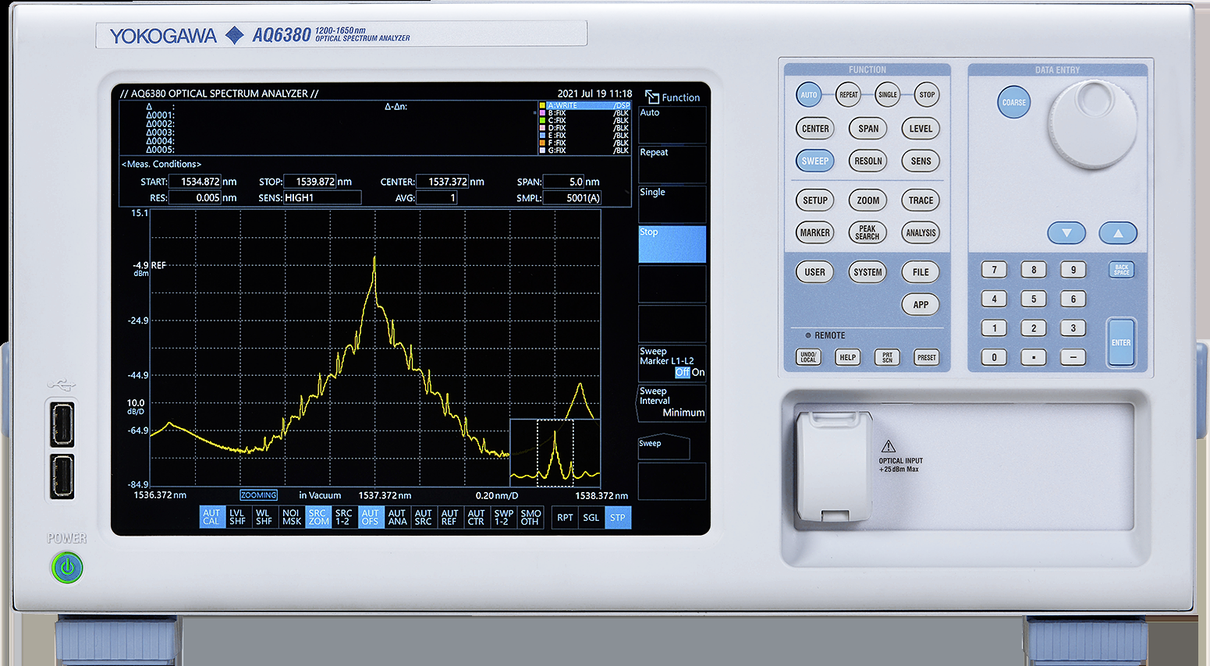Push the SPAN function key

point(868,129)
